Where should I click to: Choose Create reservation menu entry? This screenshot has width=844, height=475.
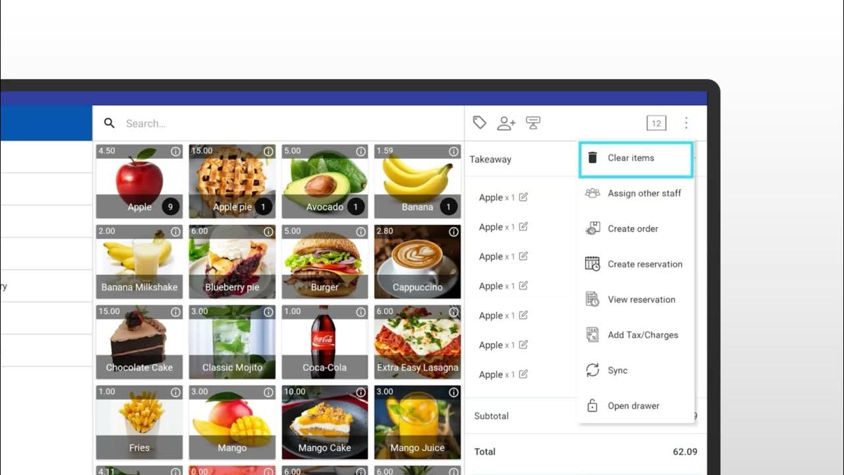coord(636,264)
